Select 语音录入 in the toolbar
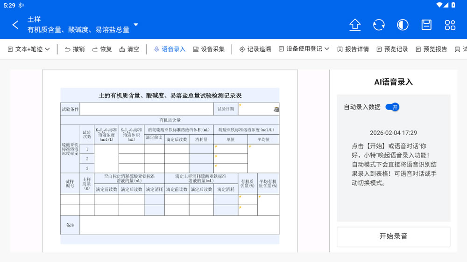Image resolution: width=467 pixels, height=262 pixels. coord(170,49)
